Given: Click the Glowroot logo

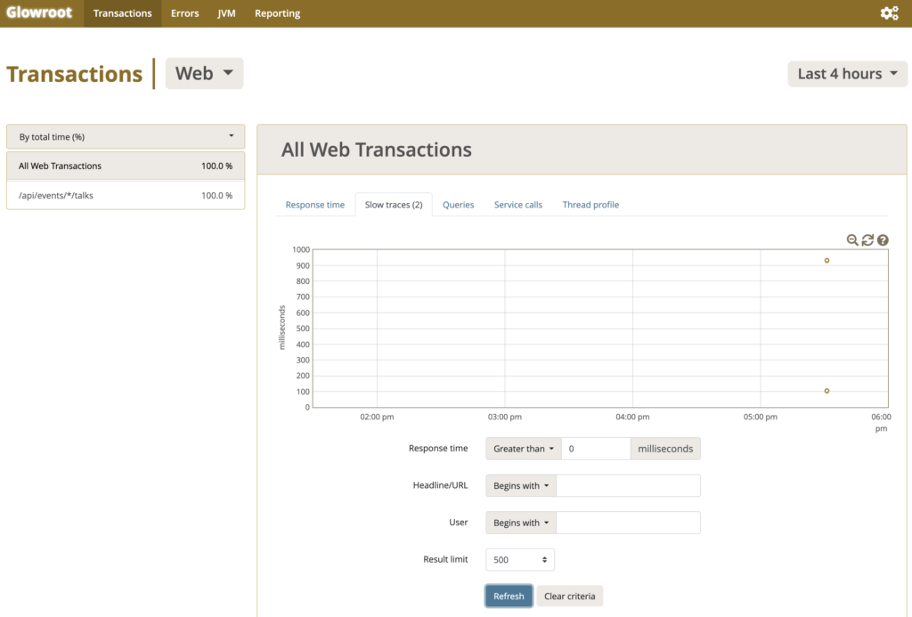Looking at the screenshot, I should pyautogui.click(x=39, y=13).
